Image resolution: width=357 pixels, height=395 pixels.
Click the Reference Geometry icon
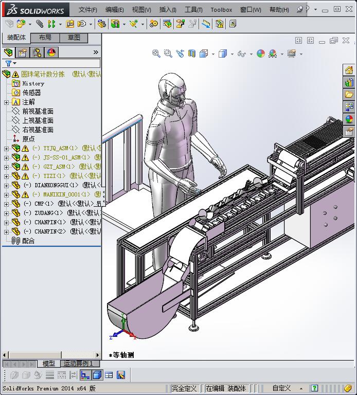pos(134,24)
